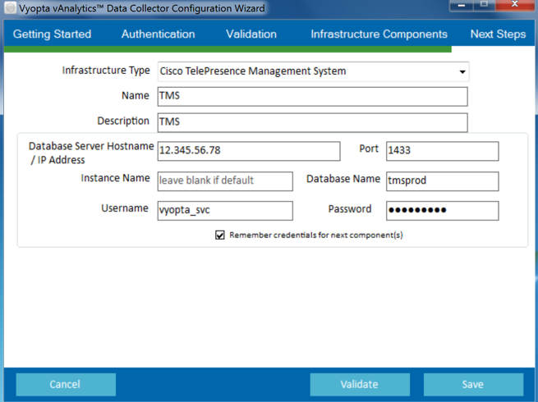Click the wizard app icon in title bar
Viewport: 538px width, 402px height.
[x=11, y=7]
